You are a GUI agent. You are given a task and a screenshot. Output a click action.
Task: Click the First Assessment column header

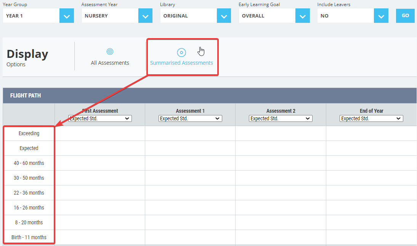[x=100, y=111]
